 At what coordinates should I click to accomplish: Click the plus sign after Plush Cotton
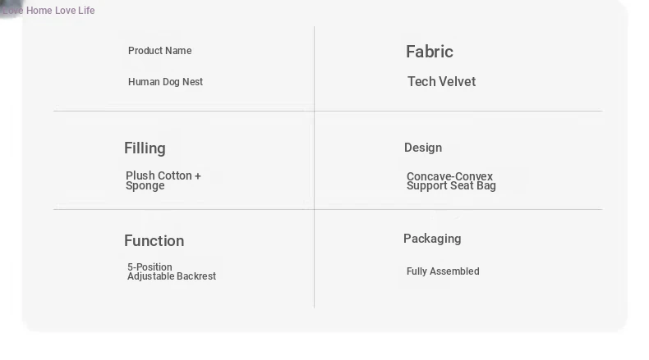pyautogui.click(x=197, y=176)
